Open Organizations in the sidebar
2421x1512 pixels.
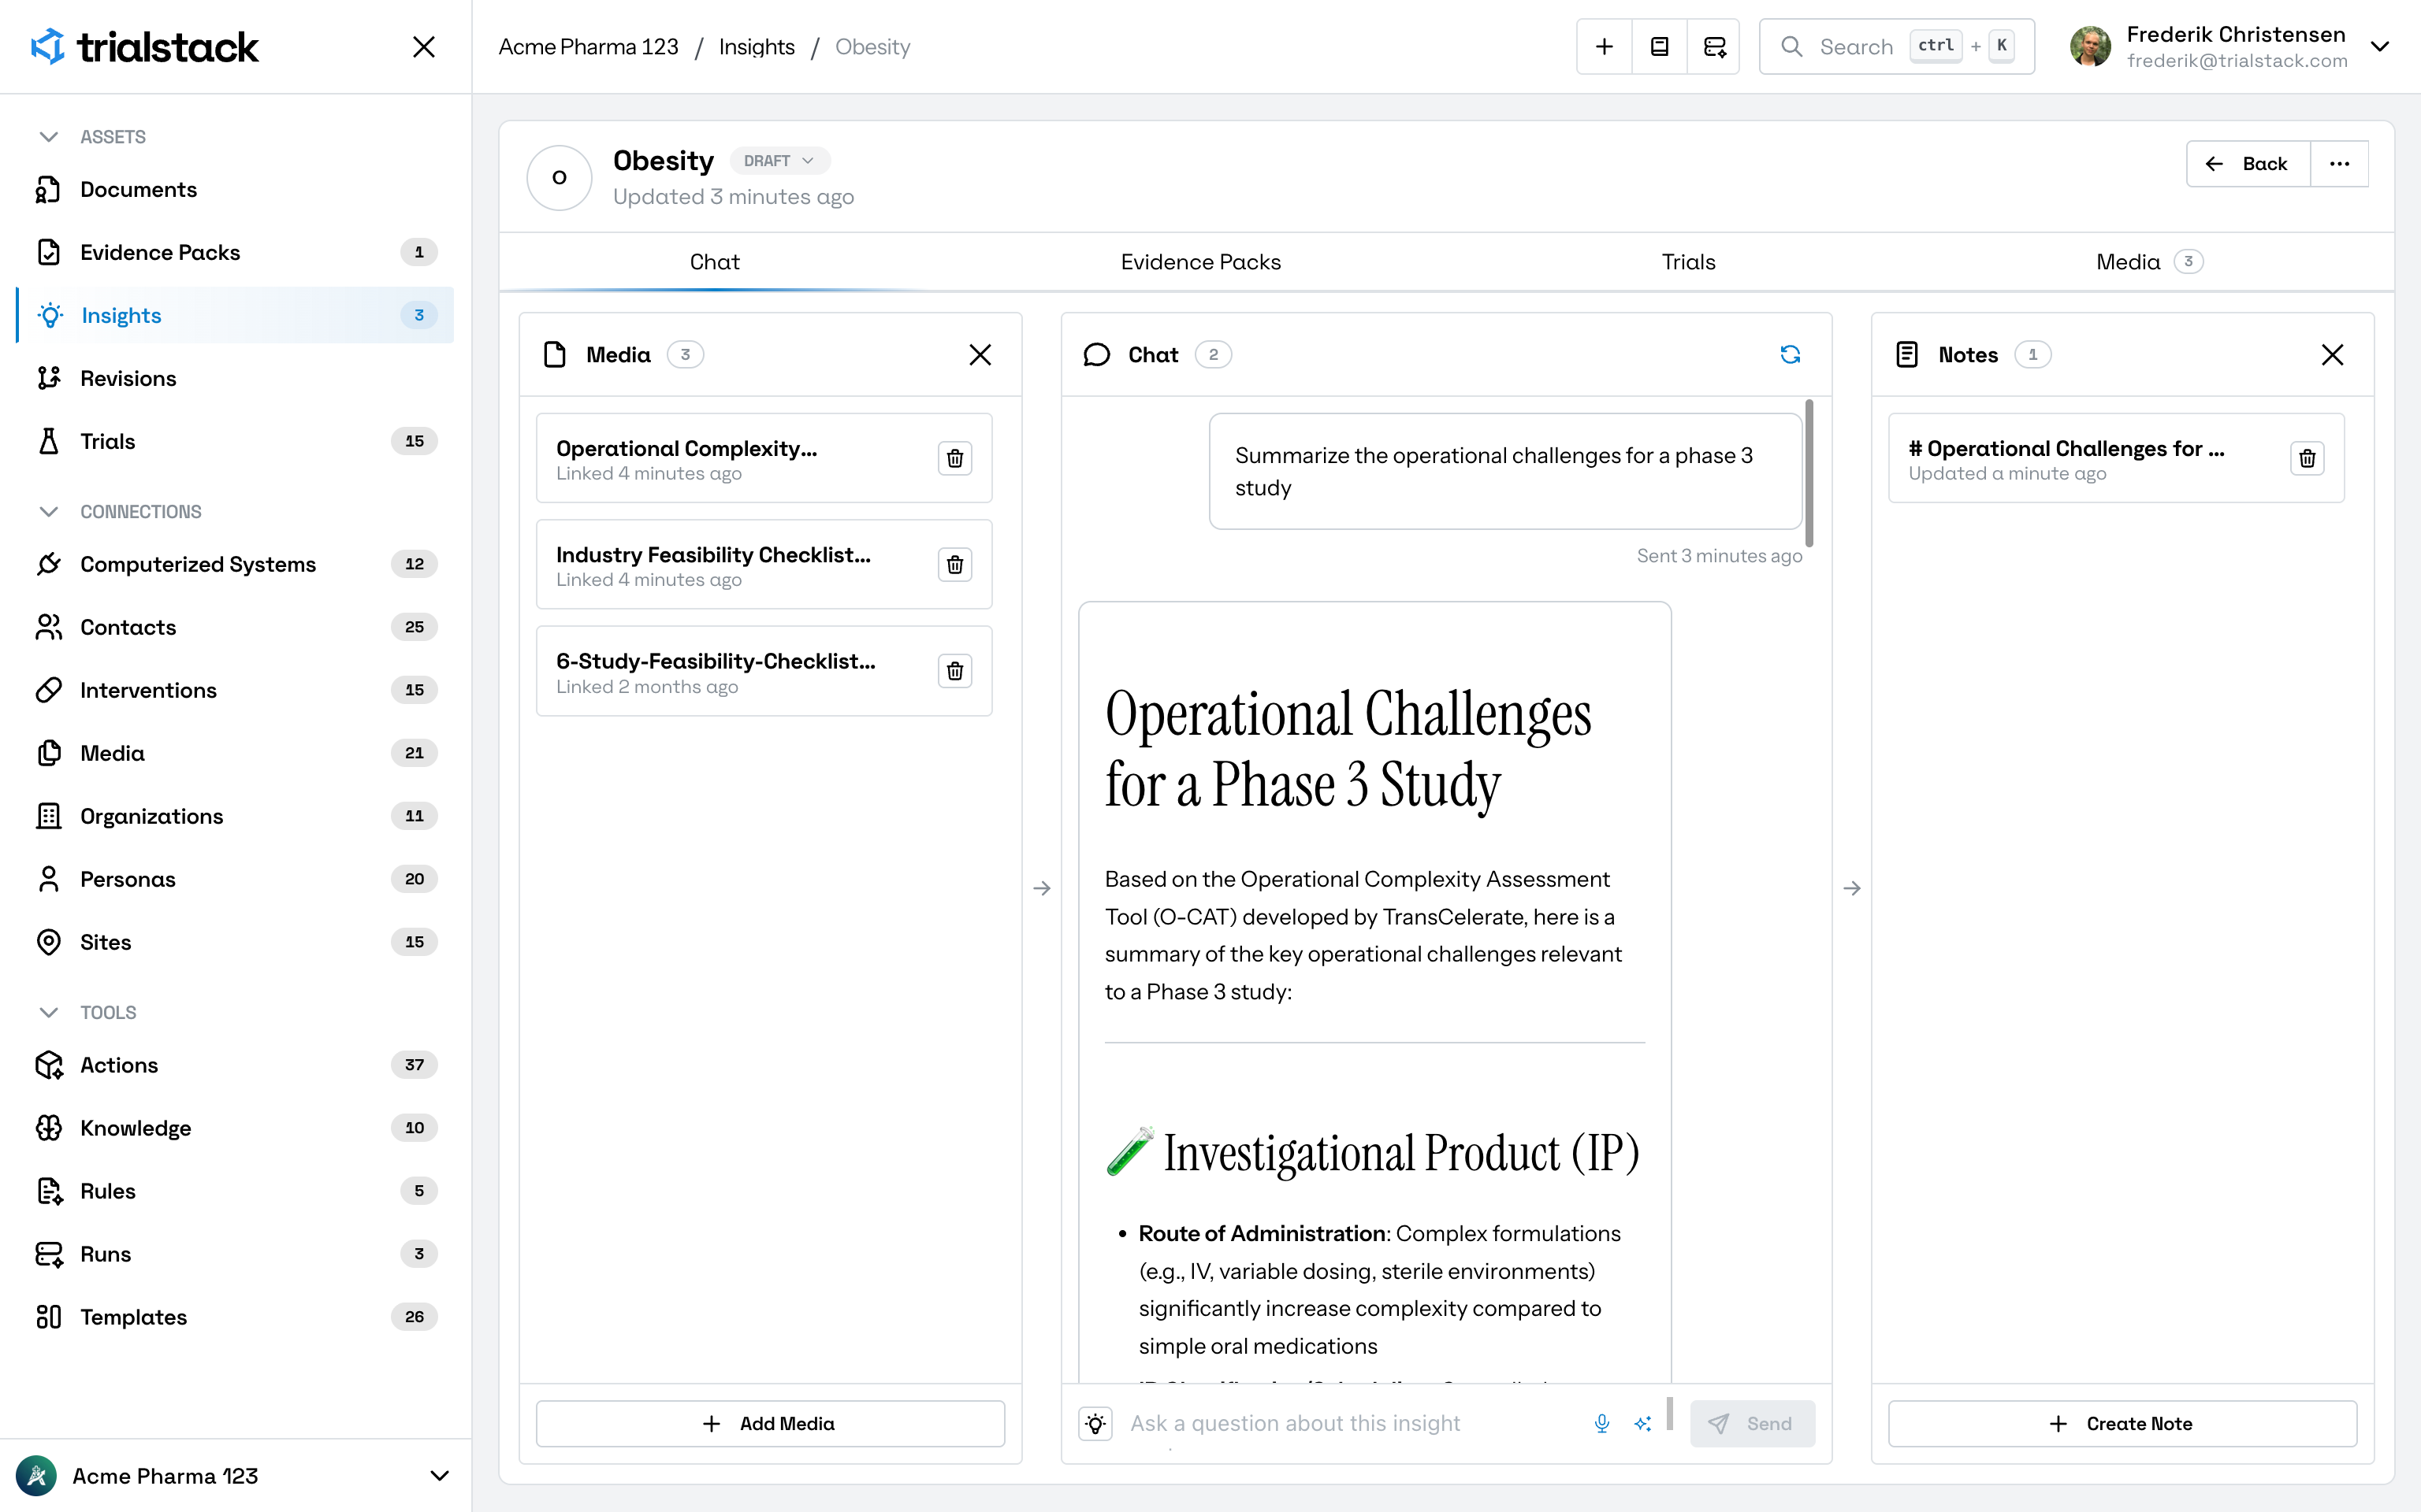point(236,816)
